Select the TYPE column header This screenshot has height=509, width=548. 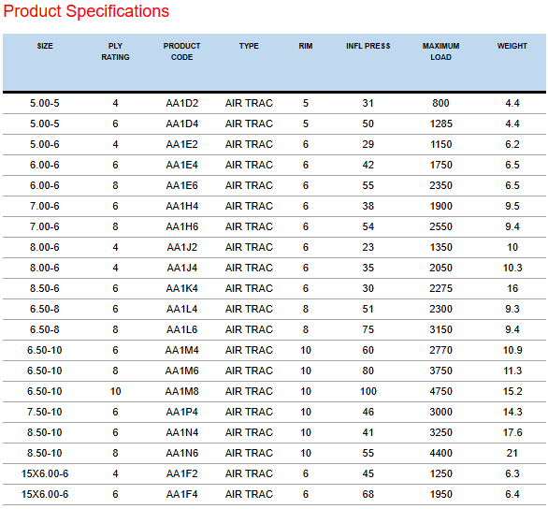249,46
